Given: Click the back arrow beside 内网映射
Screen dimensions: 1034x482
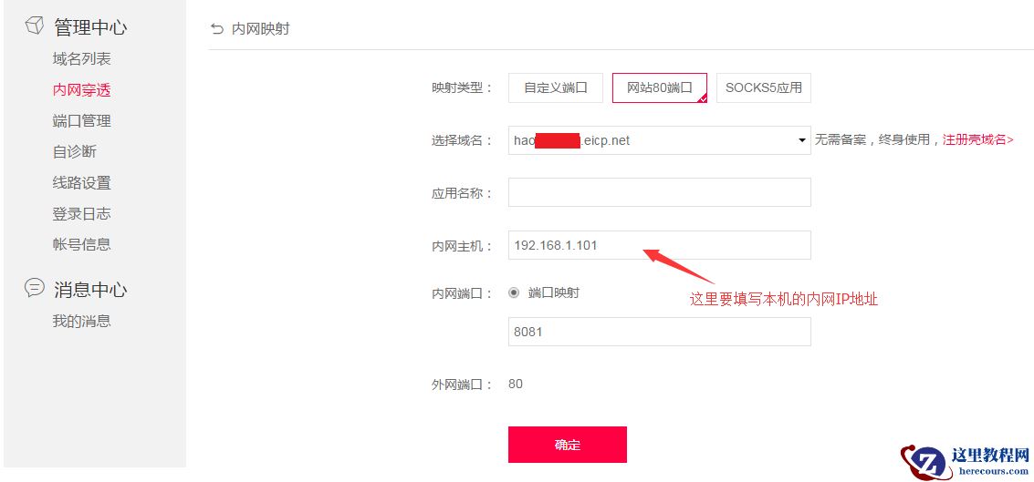Looking at the screenshot, I should point(216,29).
